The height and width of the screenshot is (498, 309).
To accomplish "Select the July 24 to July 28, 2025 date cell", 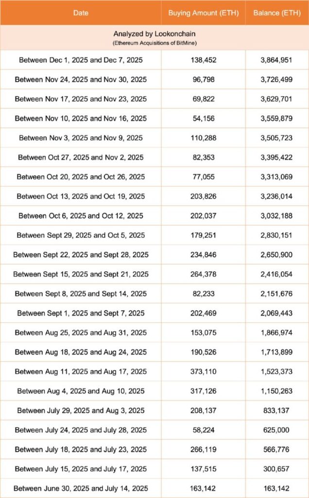I will [81, 430].
